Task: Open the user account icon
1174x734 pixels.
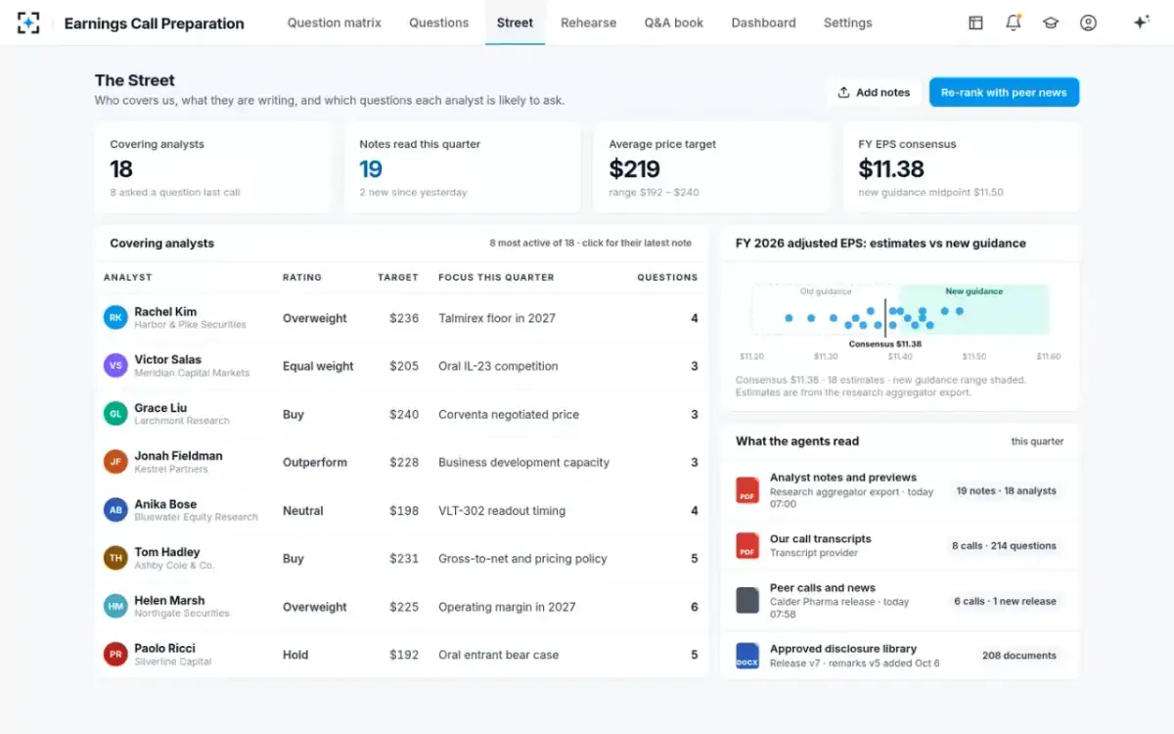Action: [1088, 23]
